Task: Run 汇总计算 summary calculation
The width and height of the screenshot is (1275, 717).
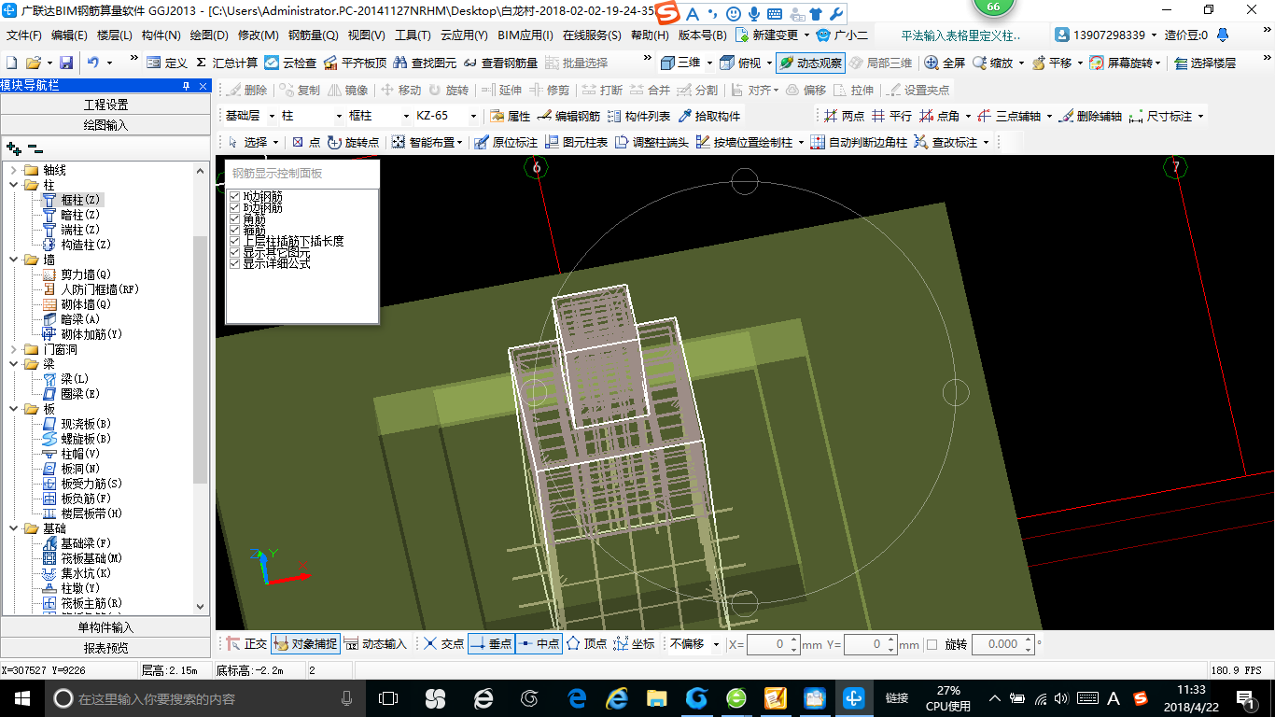Action: [x=227, y=63]
